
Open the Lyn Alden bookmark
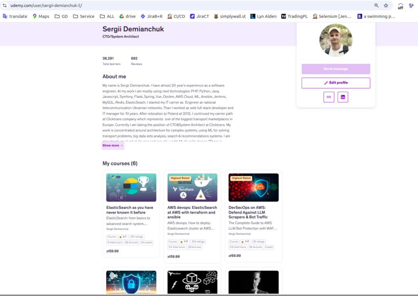coord(263,16)
